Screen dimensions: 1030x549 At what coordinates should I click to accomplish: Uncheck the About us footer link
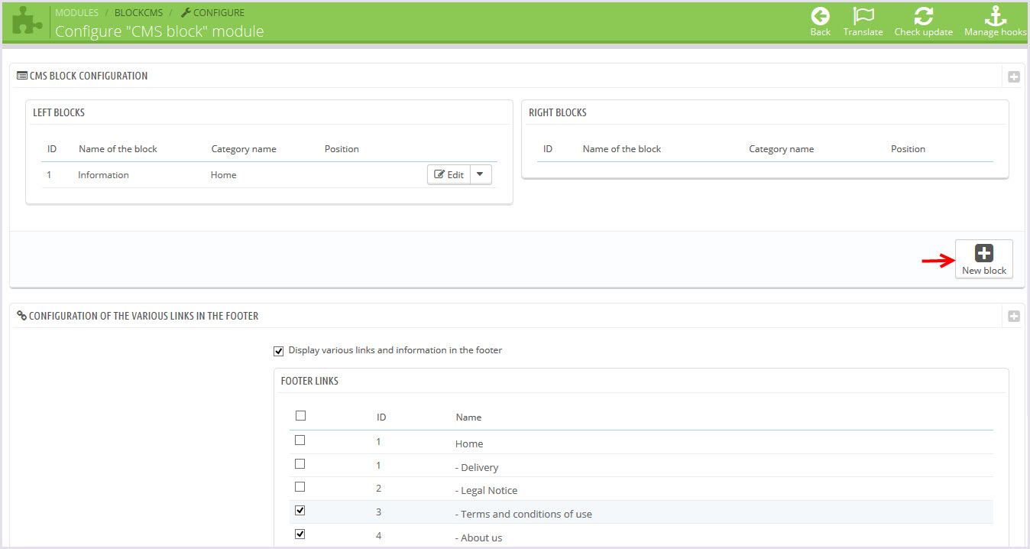300,534
